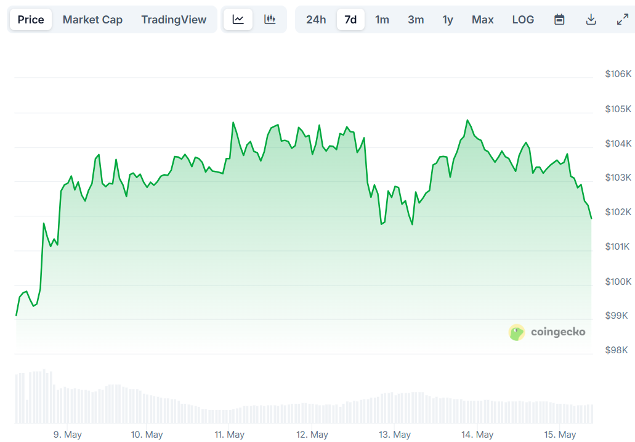Image resolution: width=635 pixels, height=442 pixels.
Task: Expand the chart to fullscreen
Action: click(x=621, y=19)
